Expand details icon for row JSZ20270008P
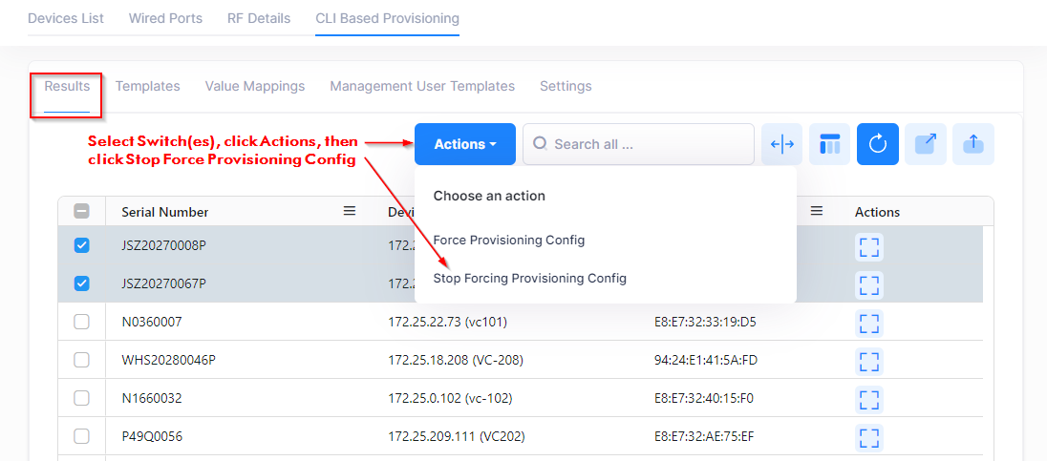The image size is (1047, 461). (868, 245)
